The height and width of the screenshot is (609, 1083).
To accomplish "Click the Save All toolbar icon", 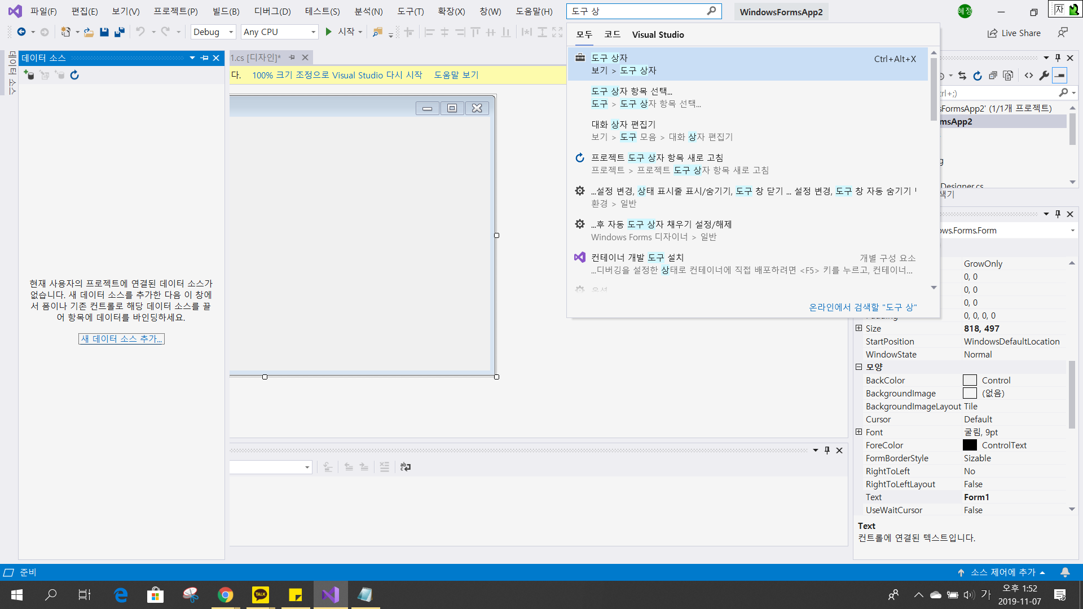I will 120,32.
